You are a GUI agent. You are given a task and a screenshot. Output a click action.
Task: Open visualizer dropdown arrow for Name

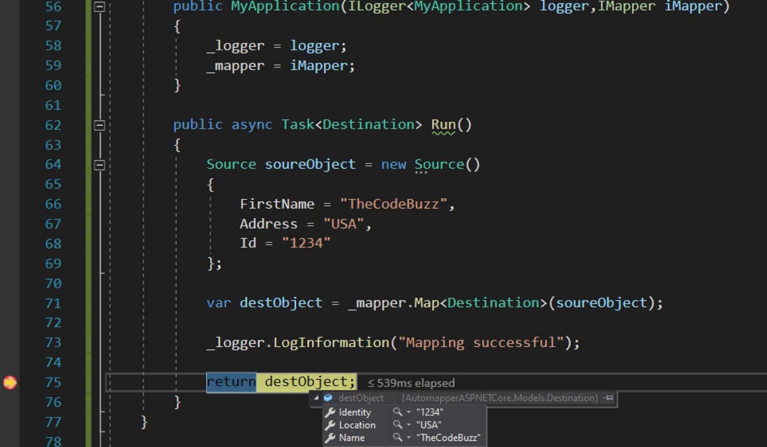click(408, 438)
